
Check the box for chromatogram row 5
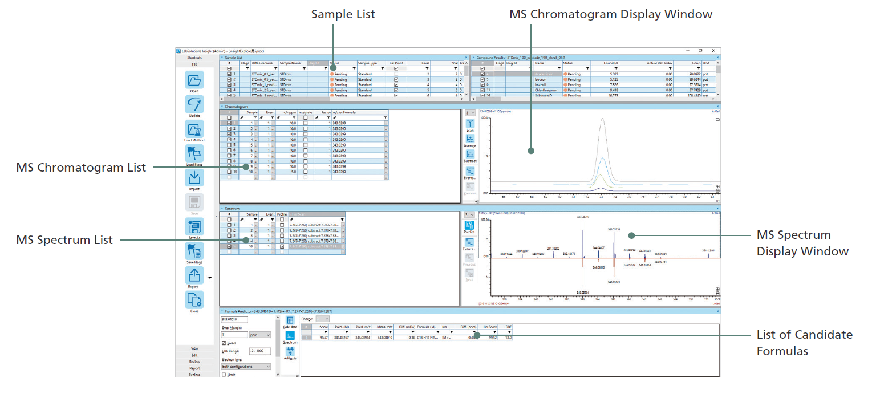[229, 145]
